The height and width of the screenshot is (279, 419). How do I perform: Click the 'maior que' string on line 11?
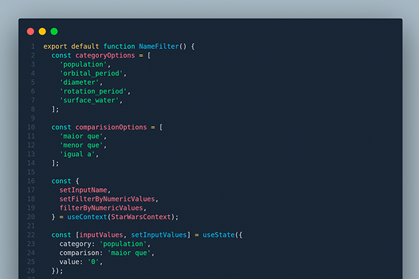81,137
